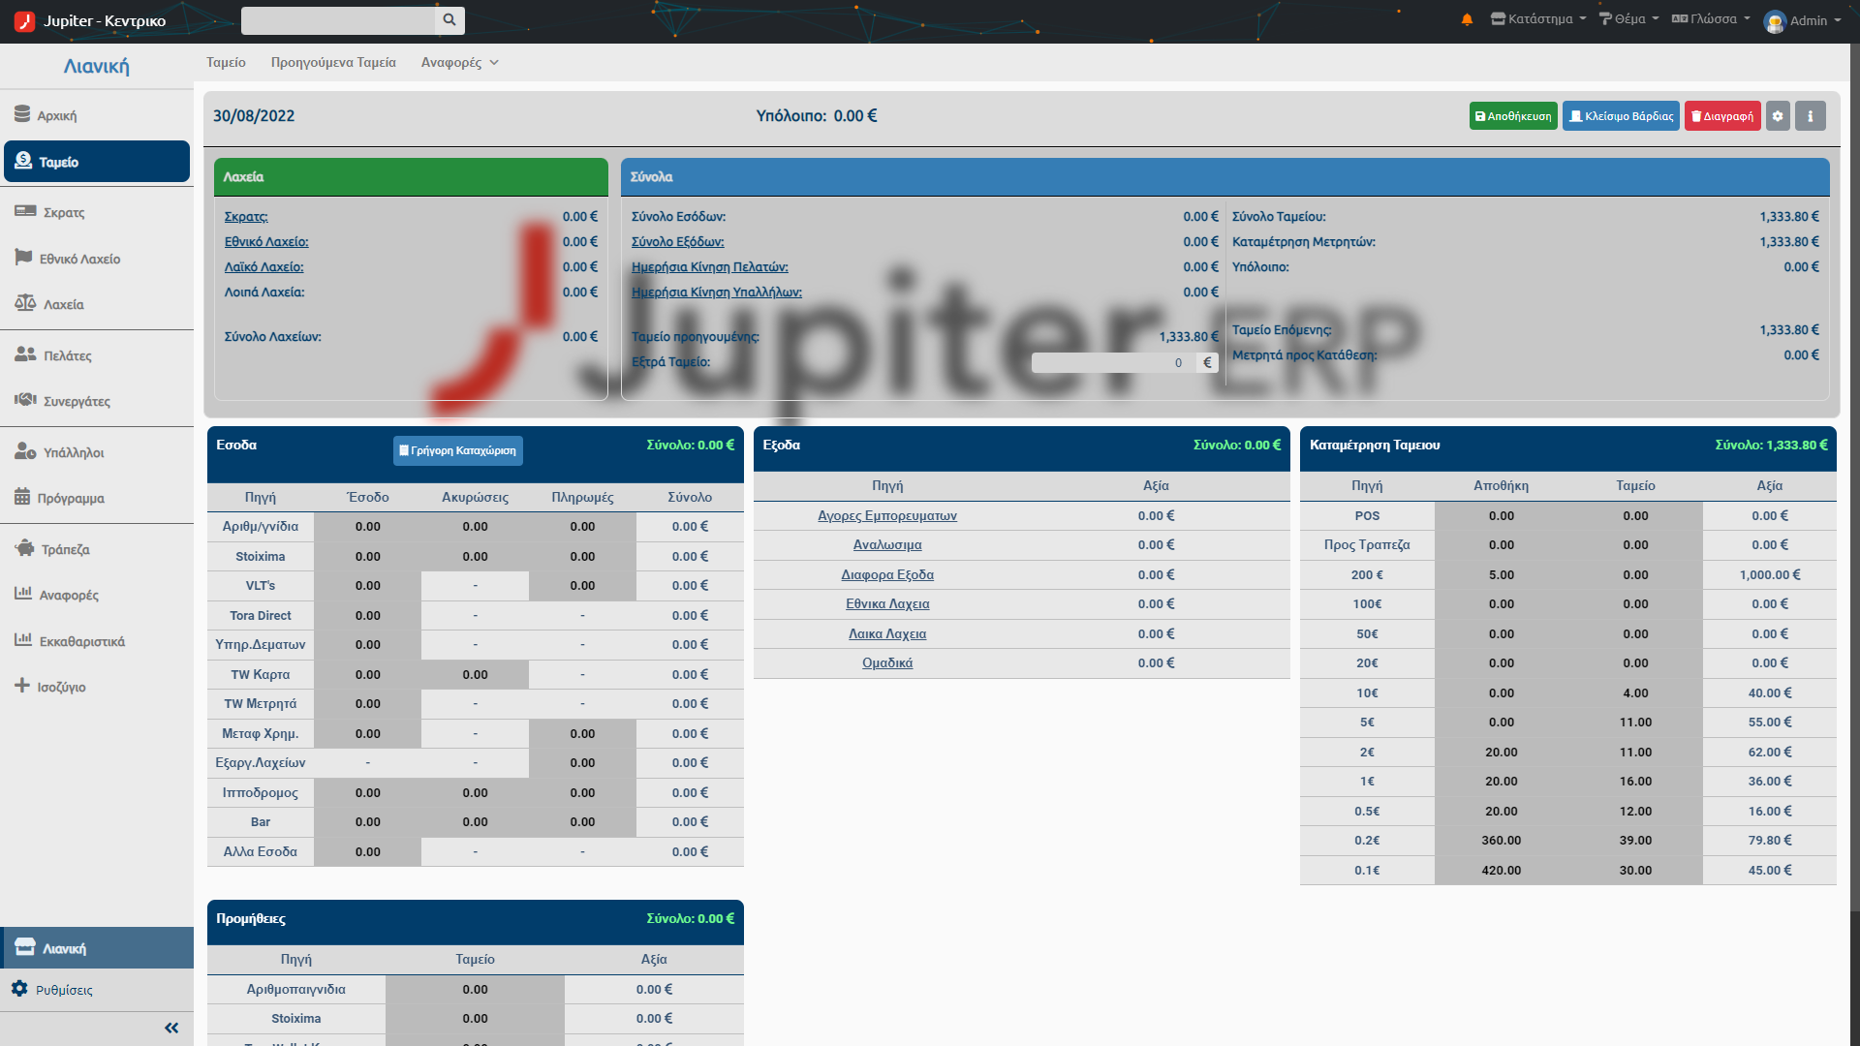The width and height of the screenshot is (1860, 1046).
Task: Click the gear settings button near Διαγραφή
Action: pos(1778,116)
